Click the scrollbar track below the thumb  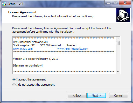118,57
